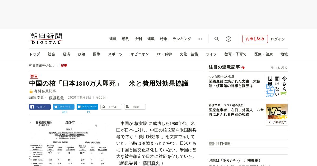317x166 pixels.
Task: Open 戦後75年 thumbnail image
Action: [x=277, y=114]
